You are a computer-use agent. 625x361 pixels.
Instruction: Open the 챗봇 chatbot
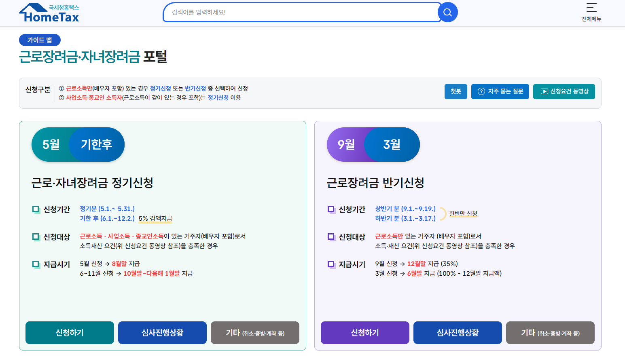tap(456, 91)
